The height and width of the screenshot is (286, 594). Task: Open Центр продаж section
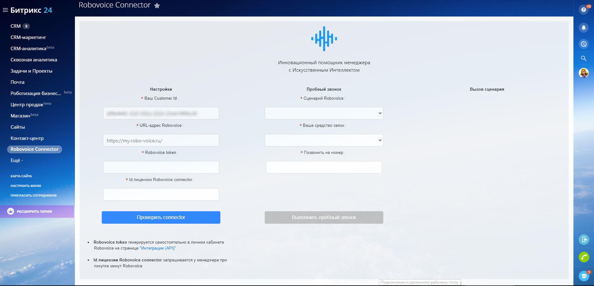pos(27,105)
